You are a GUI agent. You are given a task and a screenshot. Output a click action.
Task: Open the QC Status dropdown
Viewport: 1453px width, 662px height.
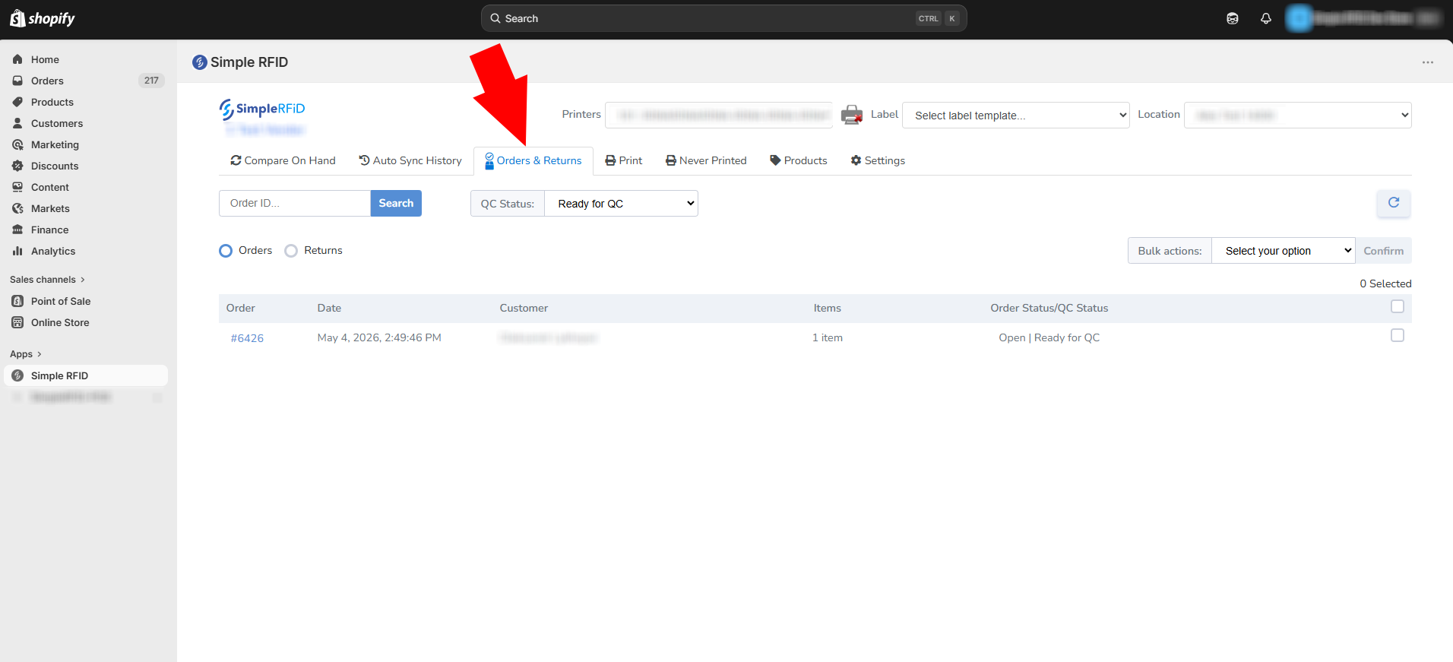click(621, 204)
